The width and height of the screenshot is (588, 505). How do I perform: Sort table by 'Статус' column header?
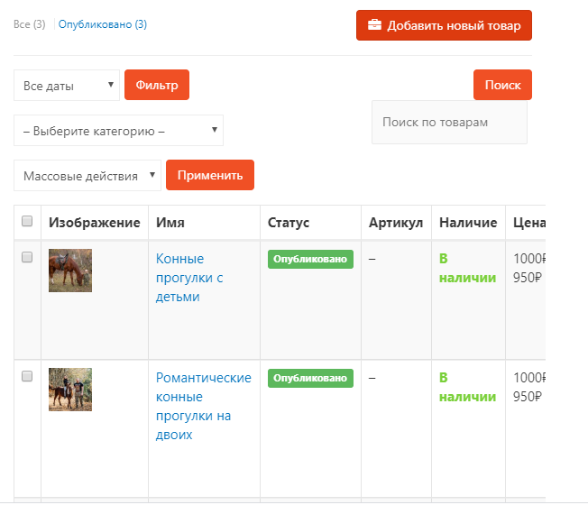(x=289, y=223)
